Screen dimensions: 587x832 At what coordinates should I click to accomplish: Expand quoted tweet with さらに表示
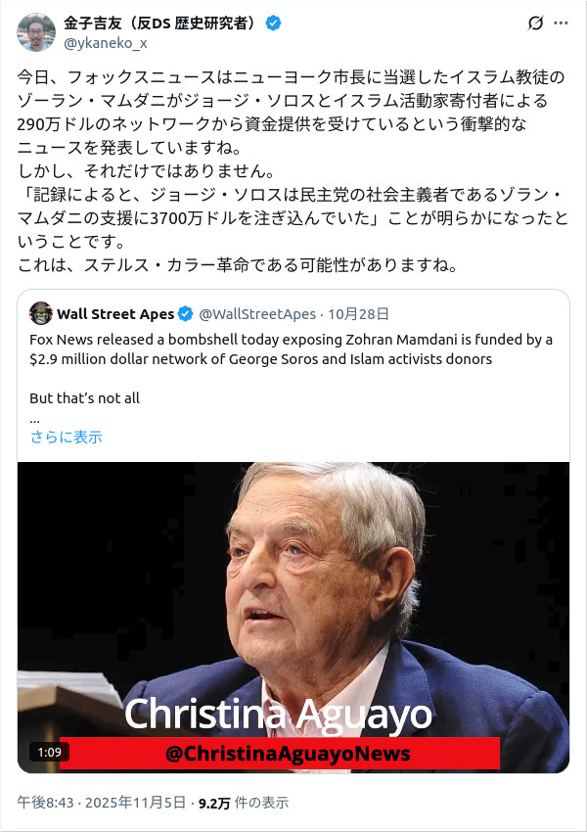click(66, 438)
